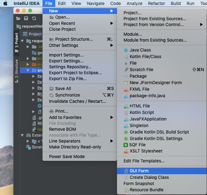
Task: Click Export to Zip File...
Action: click(x=80, y=79)
